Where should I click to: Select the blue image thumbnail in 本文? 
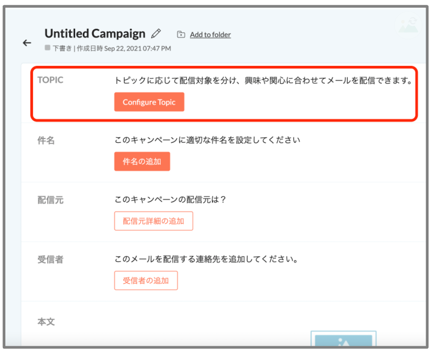click(343, 339)
